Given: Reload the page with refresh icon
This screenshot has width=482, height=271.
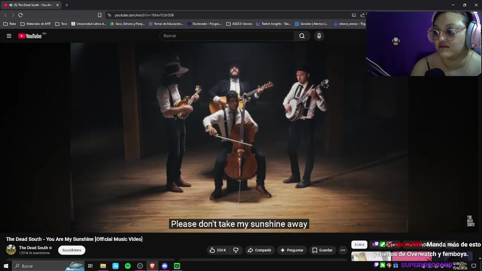Looking at the screenshot, I should [20, 15].
